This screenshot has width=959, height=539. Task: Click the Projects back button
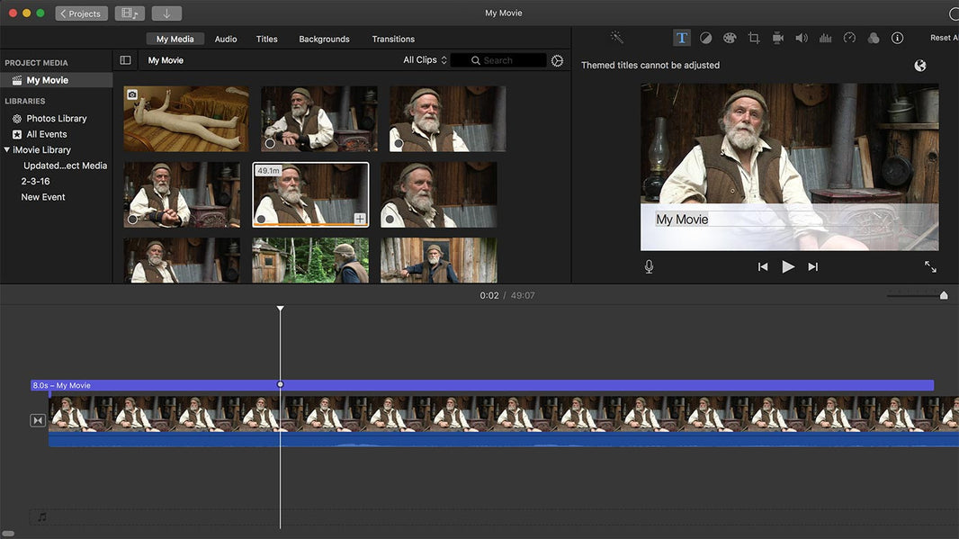click(81, 13)
